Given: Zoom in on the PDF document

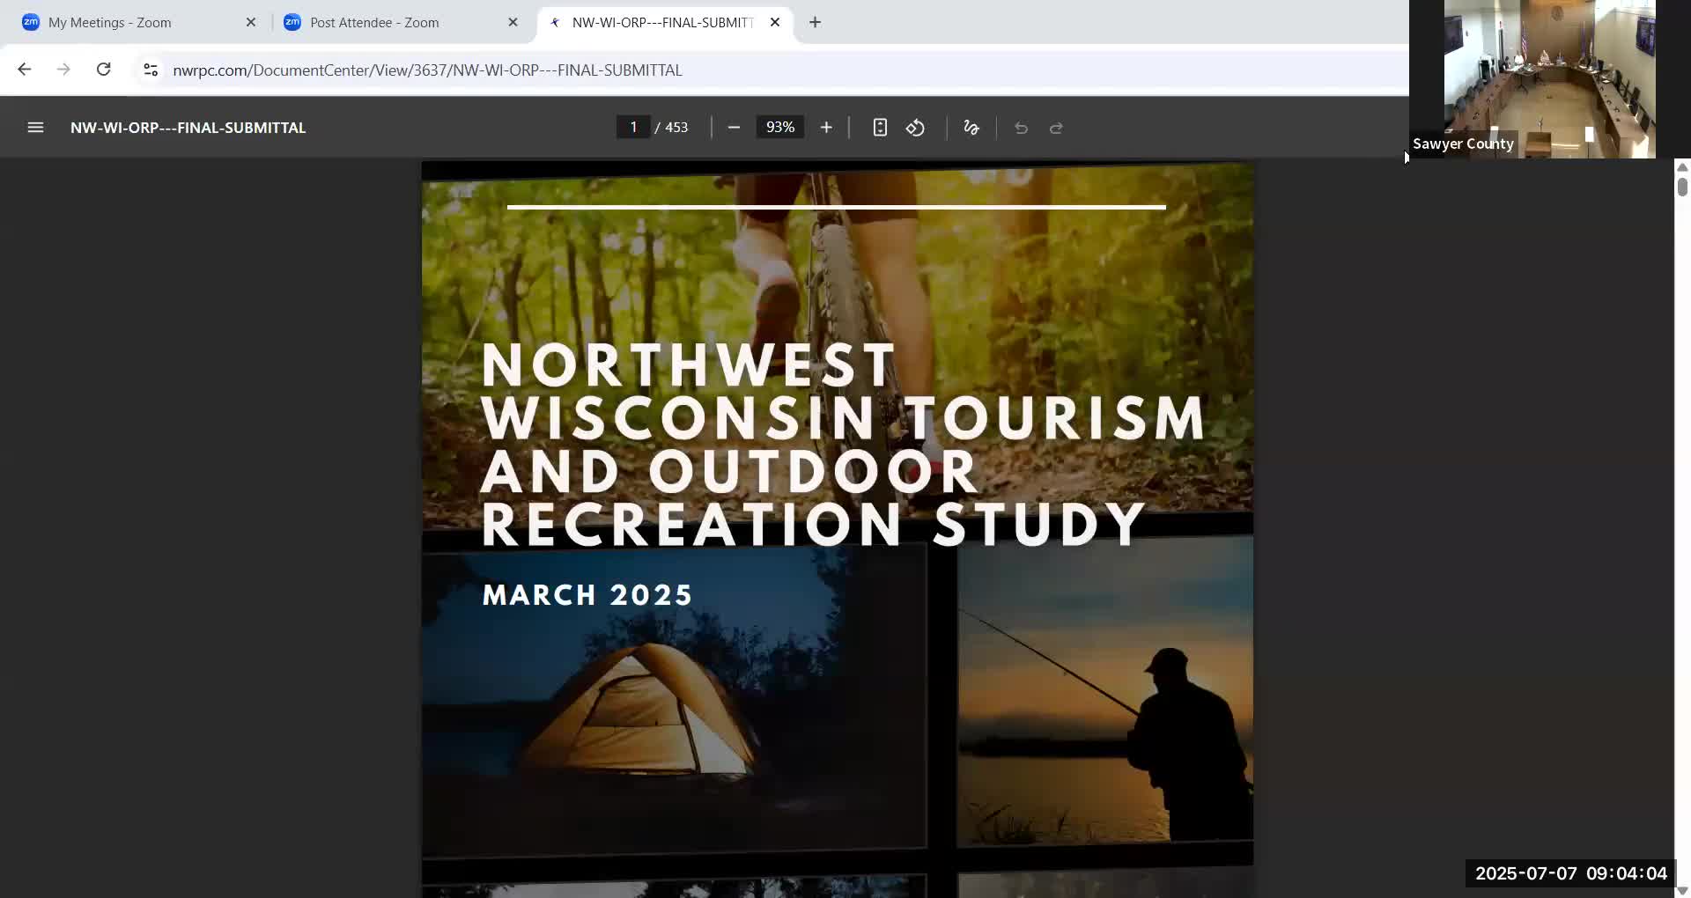Looking at the screenshot, I should pos(826,128).
